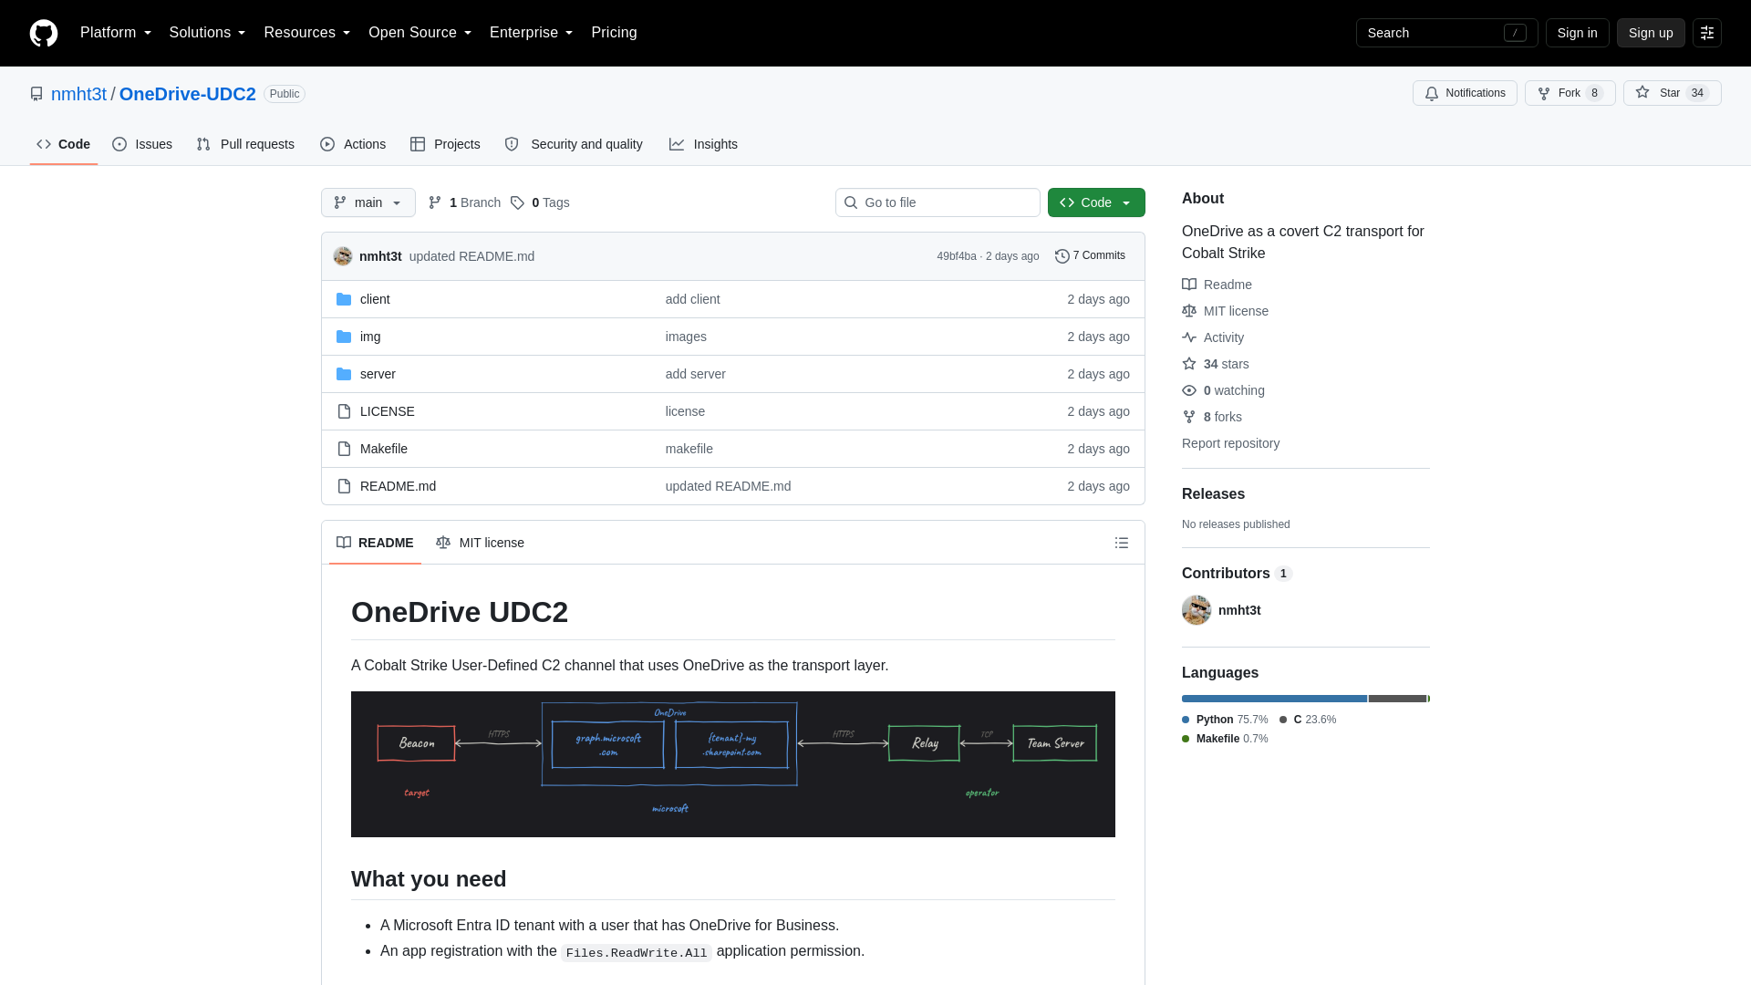Viewport: 1751px width, 985px height.
Task: Expand the Enterprise menu
Action: pos(531,33)
